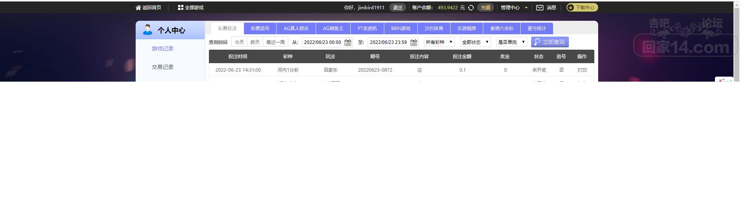Open the 是否单挑 dropdown
The height and width of the screenshot is (211, 740).
pyautogui.click(x=512, y=42)
